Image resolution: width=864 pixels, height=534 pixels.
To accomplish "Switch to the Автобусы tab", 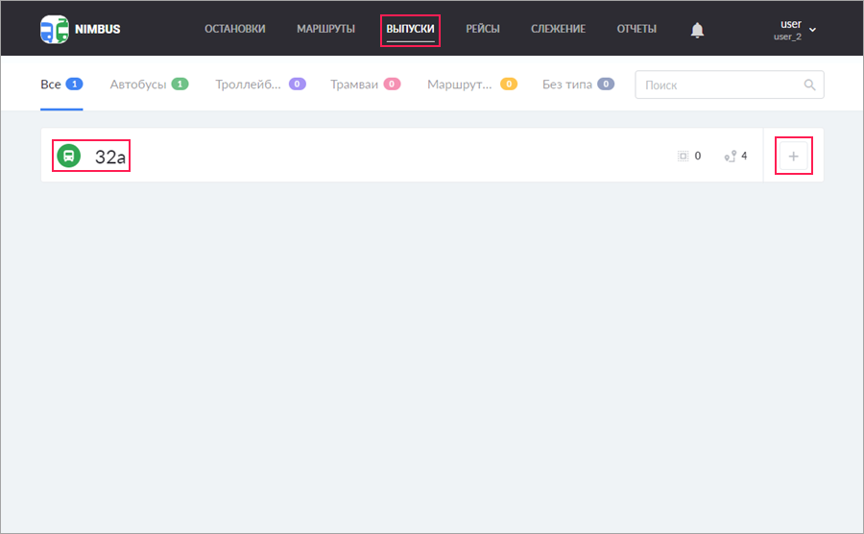I will click(150, 85).
